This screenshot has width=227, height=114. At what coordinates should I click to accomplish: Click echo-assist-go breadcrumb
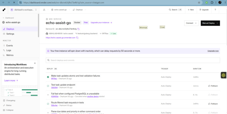pyautogui.click(x=59, y=10)
